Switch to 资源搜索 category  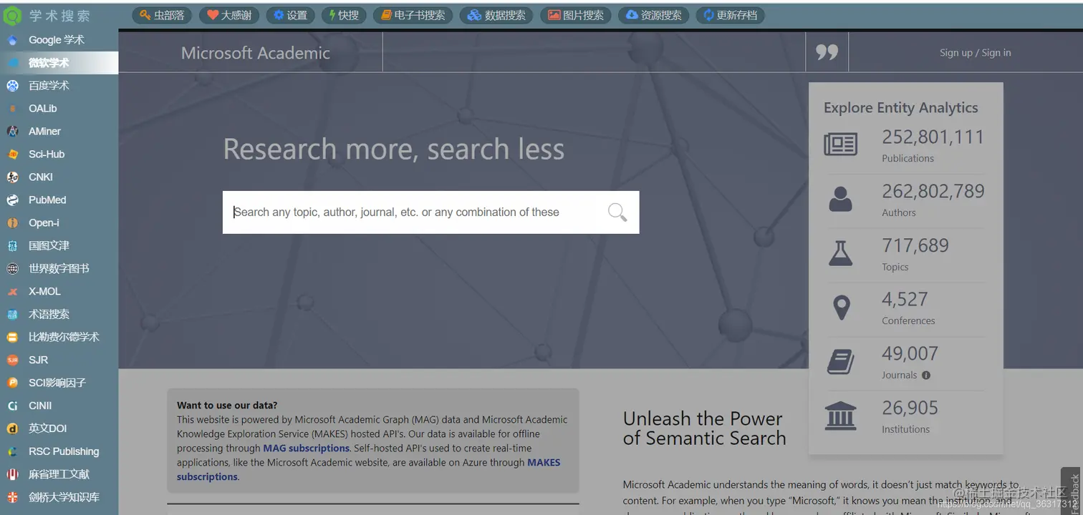pyautogui.click(x=653, y=15)
